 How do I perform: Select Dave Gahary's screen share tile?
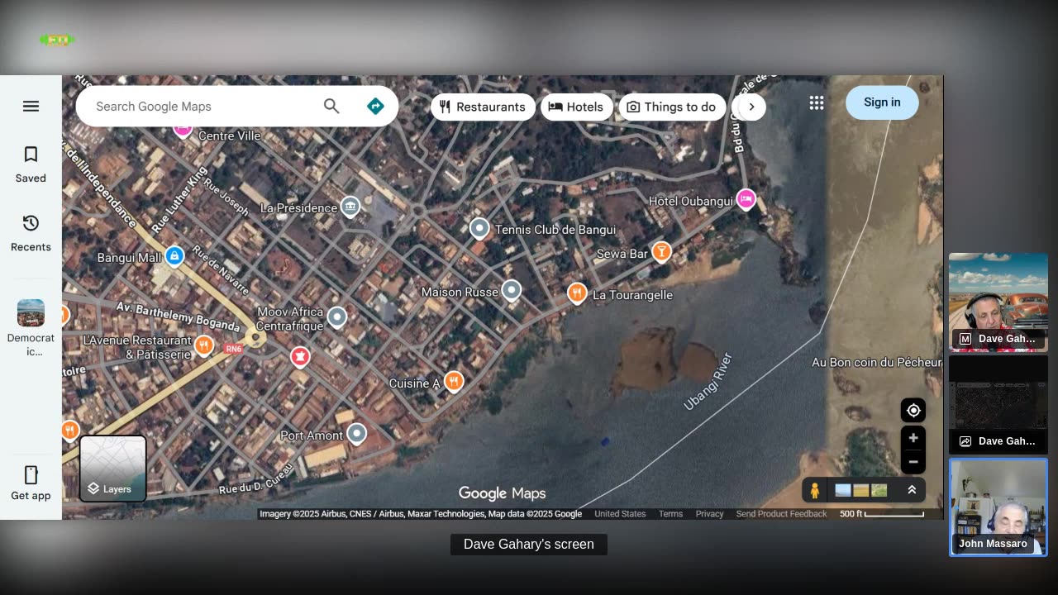point(998,405)
